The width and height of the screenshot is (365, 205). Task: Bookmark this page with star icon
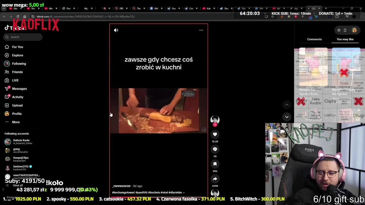click(273, 17)
